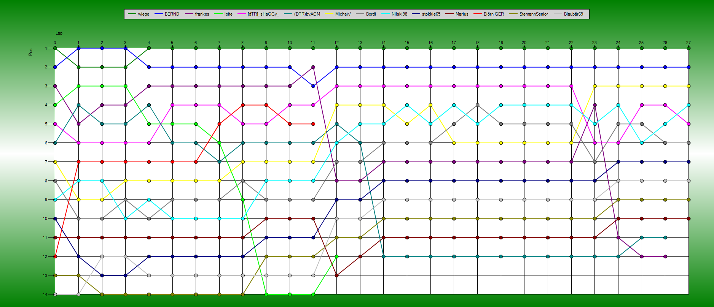This screenshot has height=307, width=714.
Task: Click Marius' dark red point at lap 27, position 10
Action: click(688, 219)
